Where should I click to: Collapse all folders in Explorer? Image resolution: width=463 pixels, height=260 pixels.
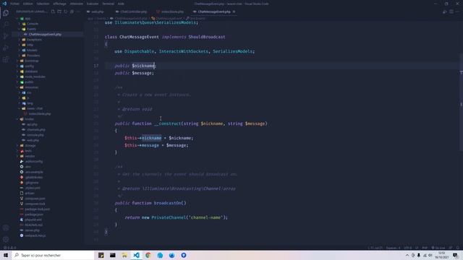[72, 12]
